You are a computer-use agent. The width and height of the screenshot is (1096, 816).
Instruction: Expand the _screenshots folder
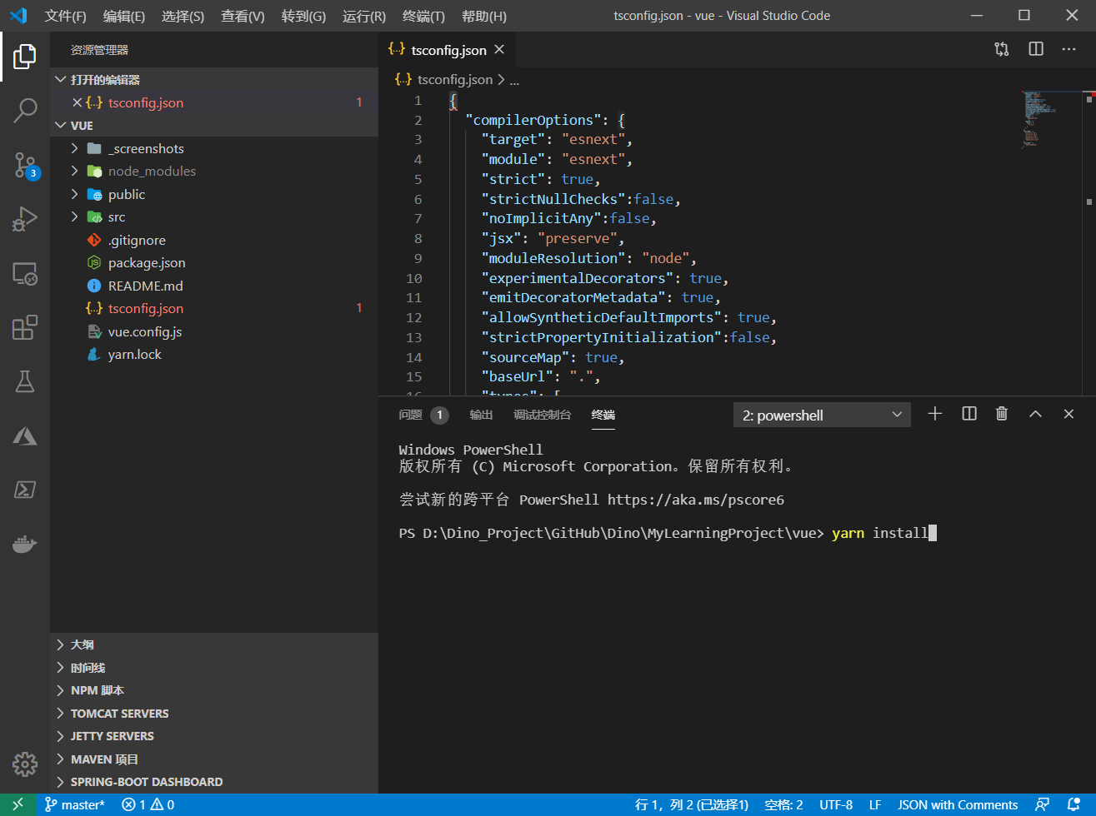coord(214,148)
